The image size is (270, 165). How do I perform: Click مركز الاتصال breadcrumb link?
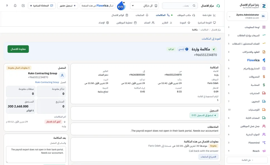tap(216, 30)
